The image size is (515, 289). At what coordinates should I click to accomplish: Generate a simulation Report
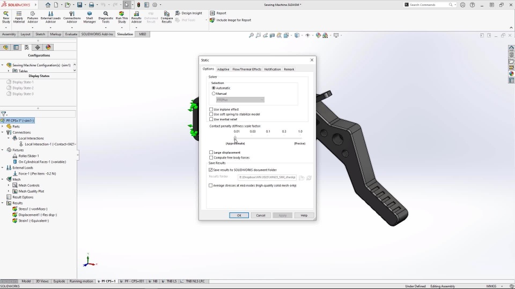pos(218,13)
